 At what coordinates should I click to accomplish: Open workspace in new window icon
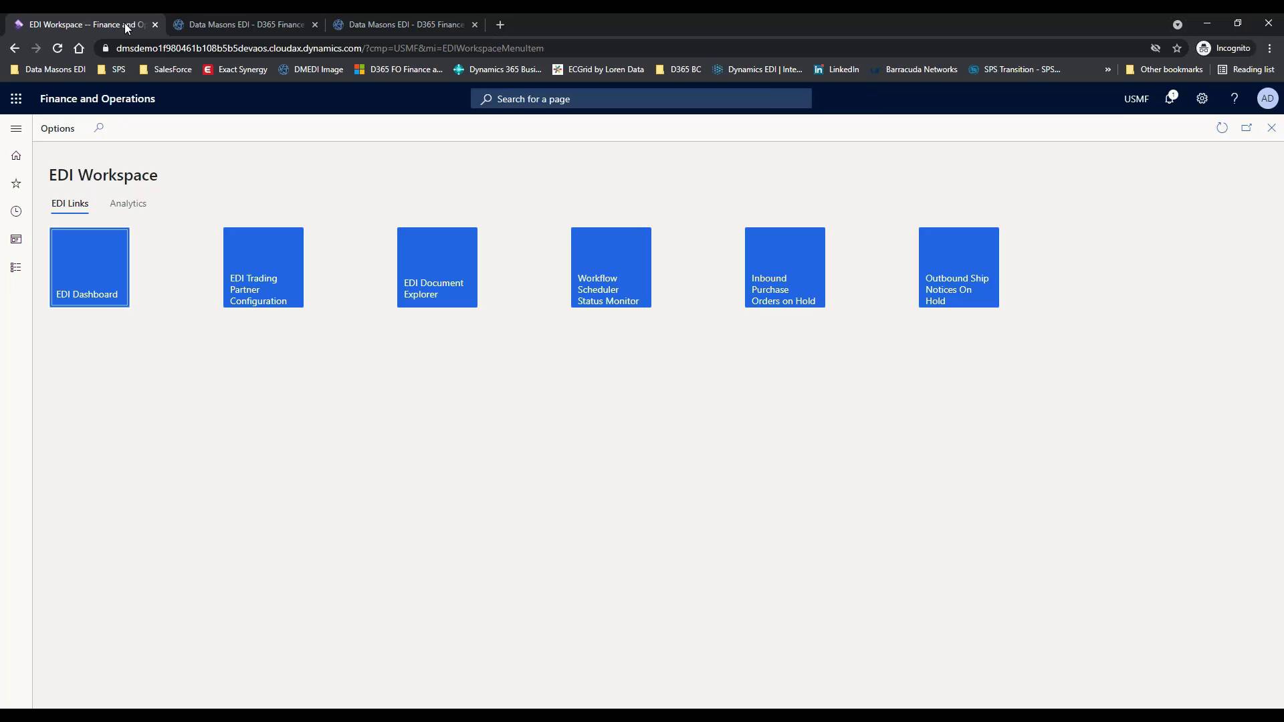point(1247,128)
